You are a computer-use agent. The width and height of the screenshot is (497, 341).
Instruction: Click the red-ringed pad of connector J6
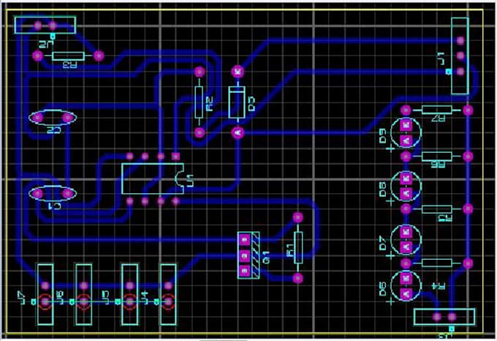(83, 301)
